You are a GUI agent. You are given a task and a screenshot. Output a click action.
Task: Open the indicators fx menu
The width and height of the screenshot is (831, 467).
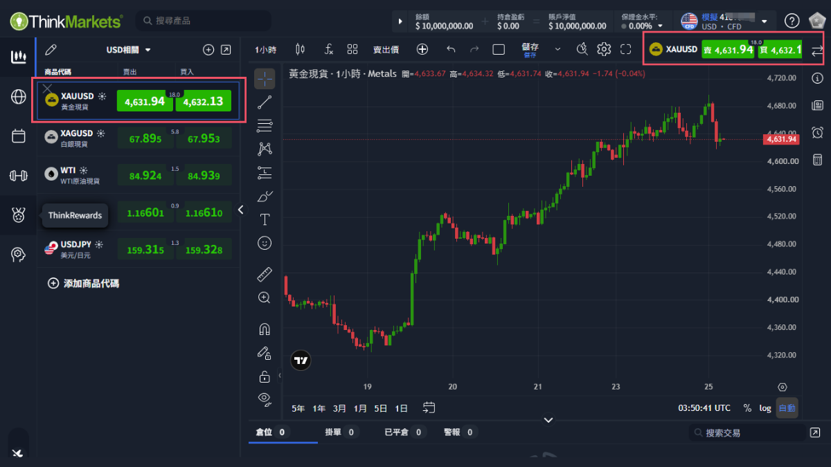(x=329, y=49)
